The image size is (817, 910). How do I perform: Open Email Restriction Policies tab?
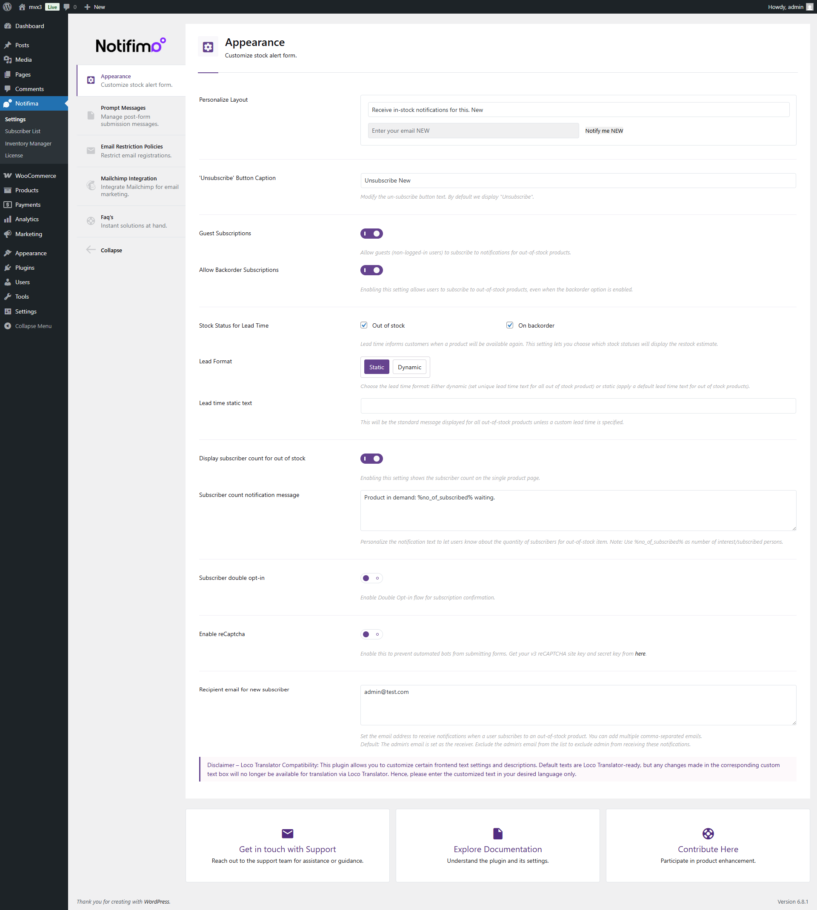tap(131, 151)
